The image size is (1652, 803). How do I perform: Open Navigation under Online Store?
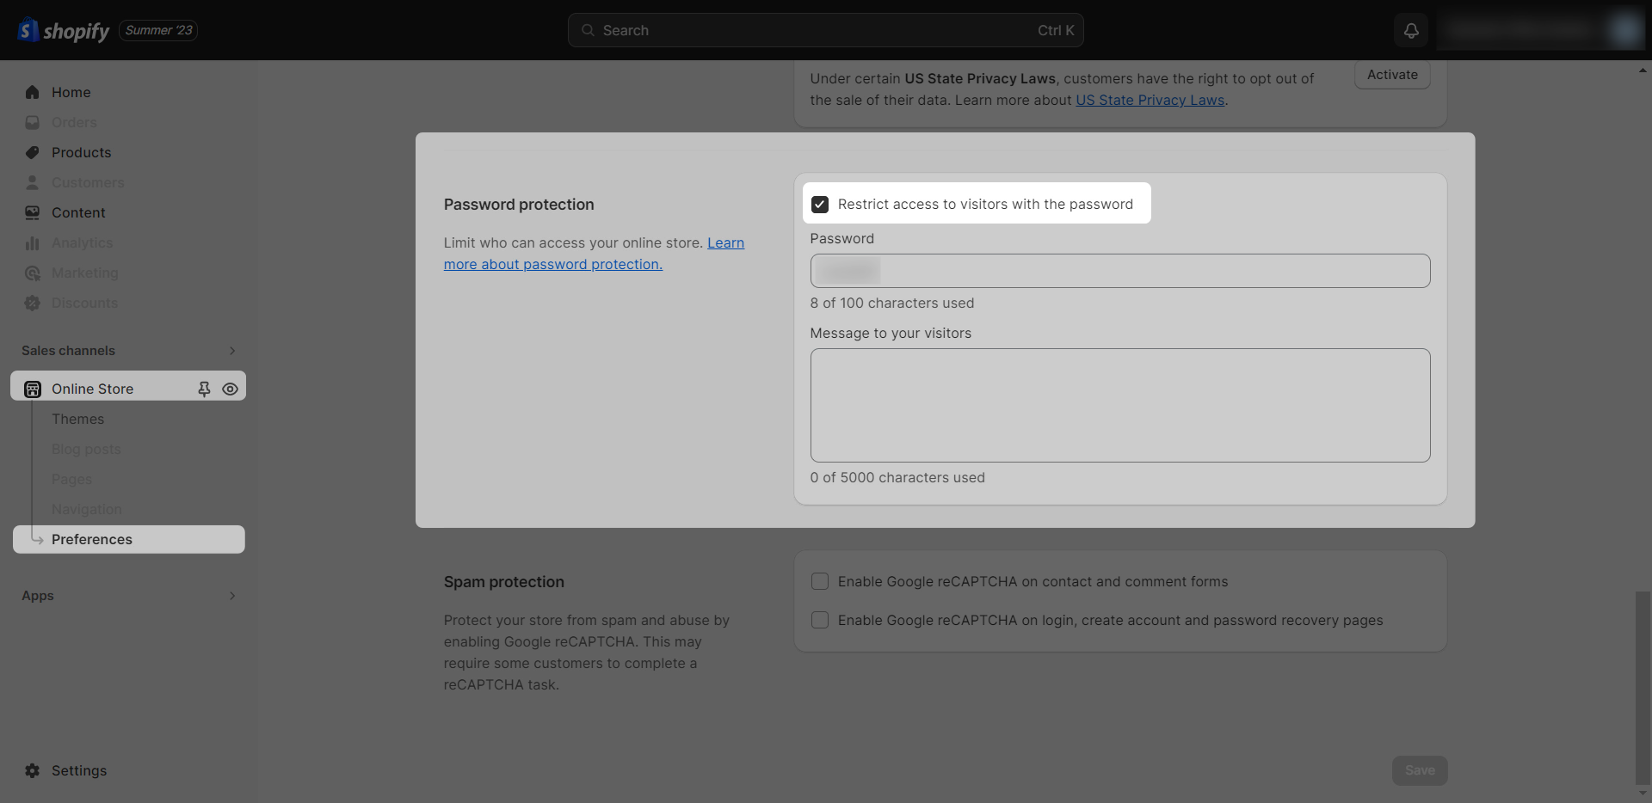coord(87,509)
